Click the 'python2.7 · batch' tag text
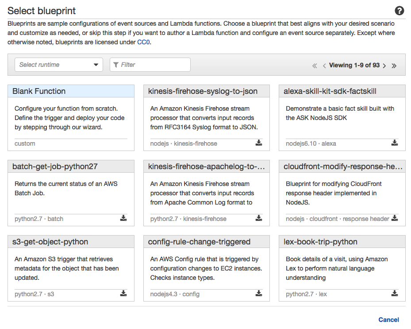 (x=39, y=219)
